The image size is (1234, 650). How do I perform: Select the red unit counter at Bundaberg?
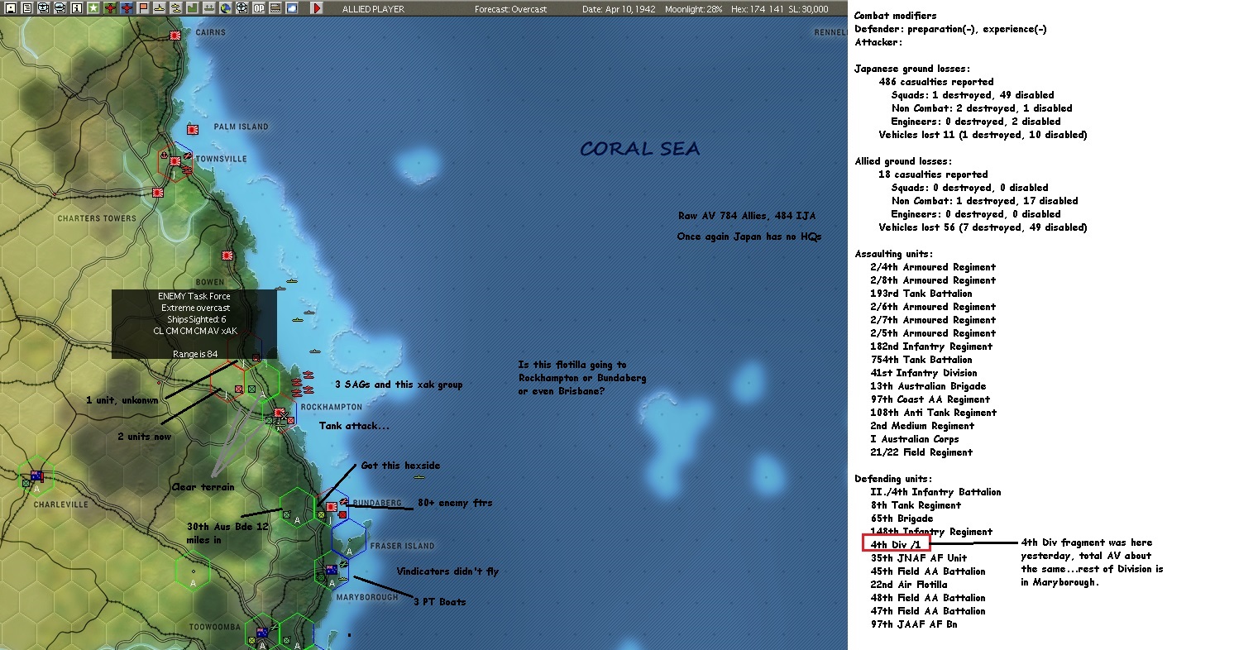[x=342, y=516]
